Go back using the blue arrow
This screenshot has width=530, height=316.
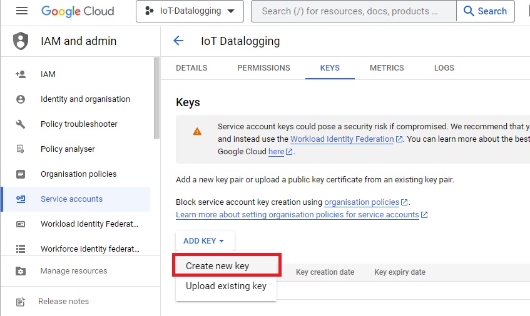click(178, 41)
